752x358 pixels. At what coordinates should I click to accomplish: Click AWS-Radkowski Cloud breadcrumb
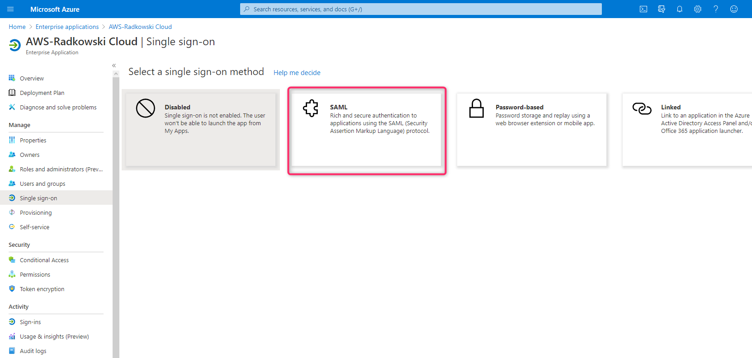point(140,27)
